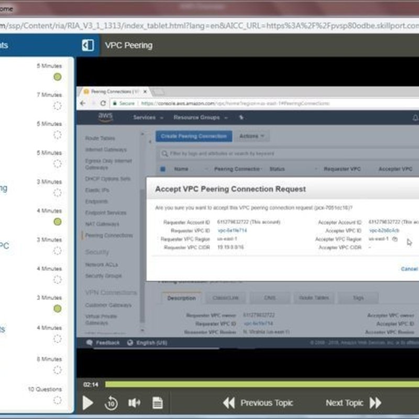Click the reload icon in the AWS browser

point(103,103)
